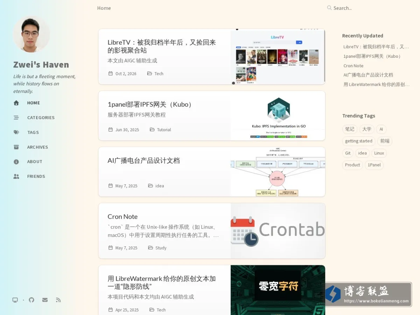Click the date May 7, 2025 on Cron Note
The width and height of the screenshot is (420, 315).
click(x=126, y=248)
